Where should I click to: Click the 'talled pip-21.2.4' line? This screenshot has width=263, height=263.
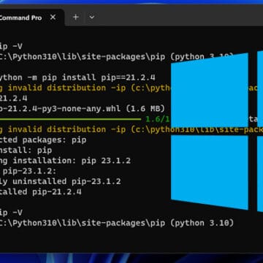click(x=41, y=192)
